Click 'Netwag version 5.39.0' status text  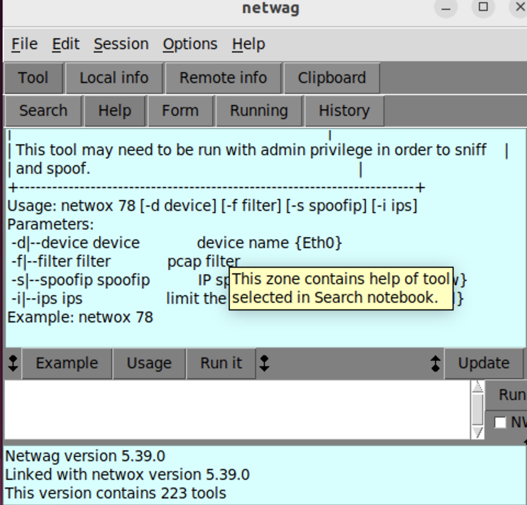(x=85, y=456)
